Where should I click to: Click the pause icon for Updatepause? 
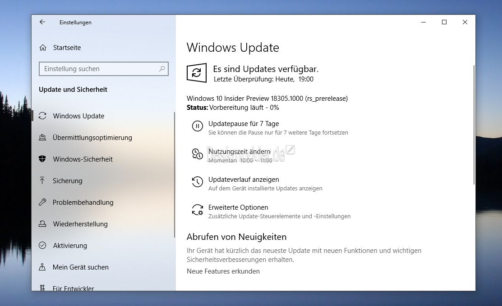coord(198,126)
